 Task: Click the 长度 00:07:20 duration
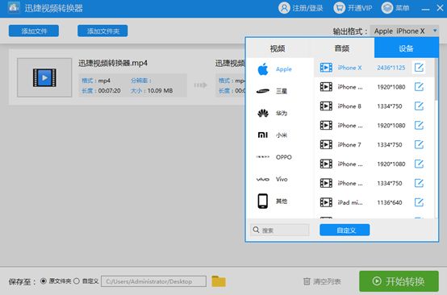point(109,91)
